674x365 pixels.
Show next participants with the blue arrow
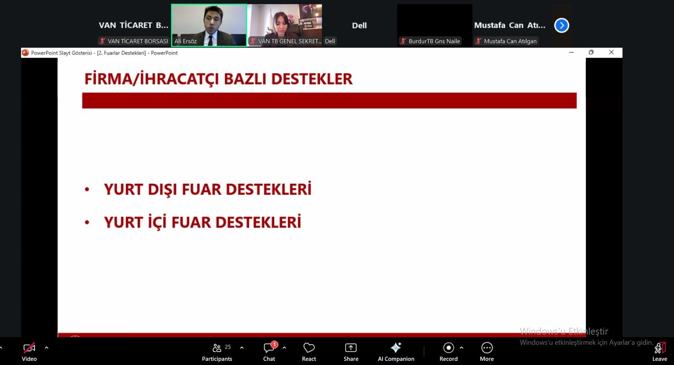click(x=562, y=25)
